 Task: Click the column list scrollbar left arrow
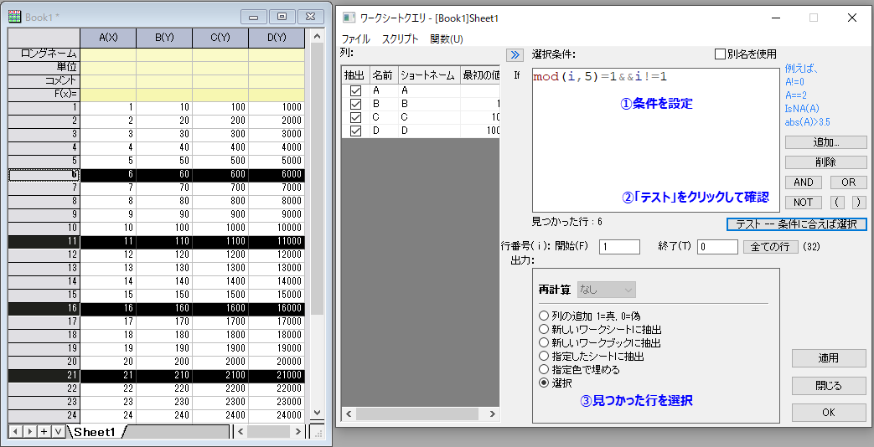pyautogui.click(x=349, y=414)
